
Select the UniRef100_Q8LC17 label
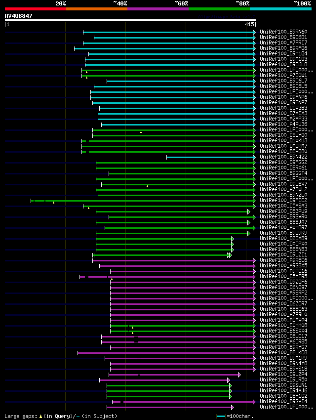(x=283, y=336)
